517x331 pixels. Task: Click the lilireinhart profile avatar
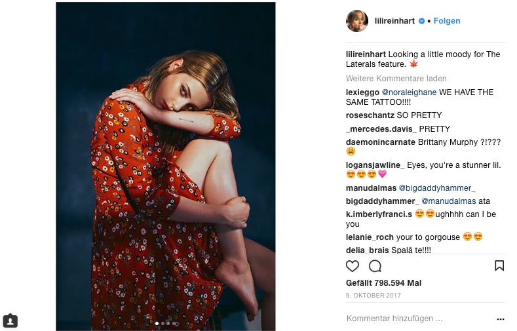pyautogui.click(x=357, y=21)
